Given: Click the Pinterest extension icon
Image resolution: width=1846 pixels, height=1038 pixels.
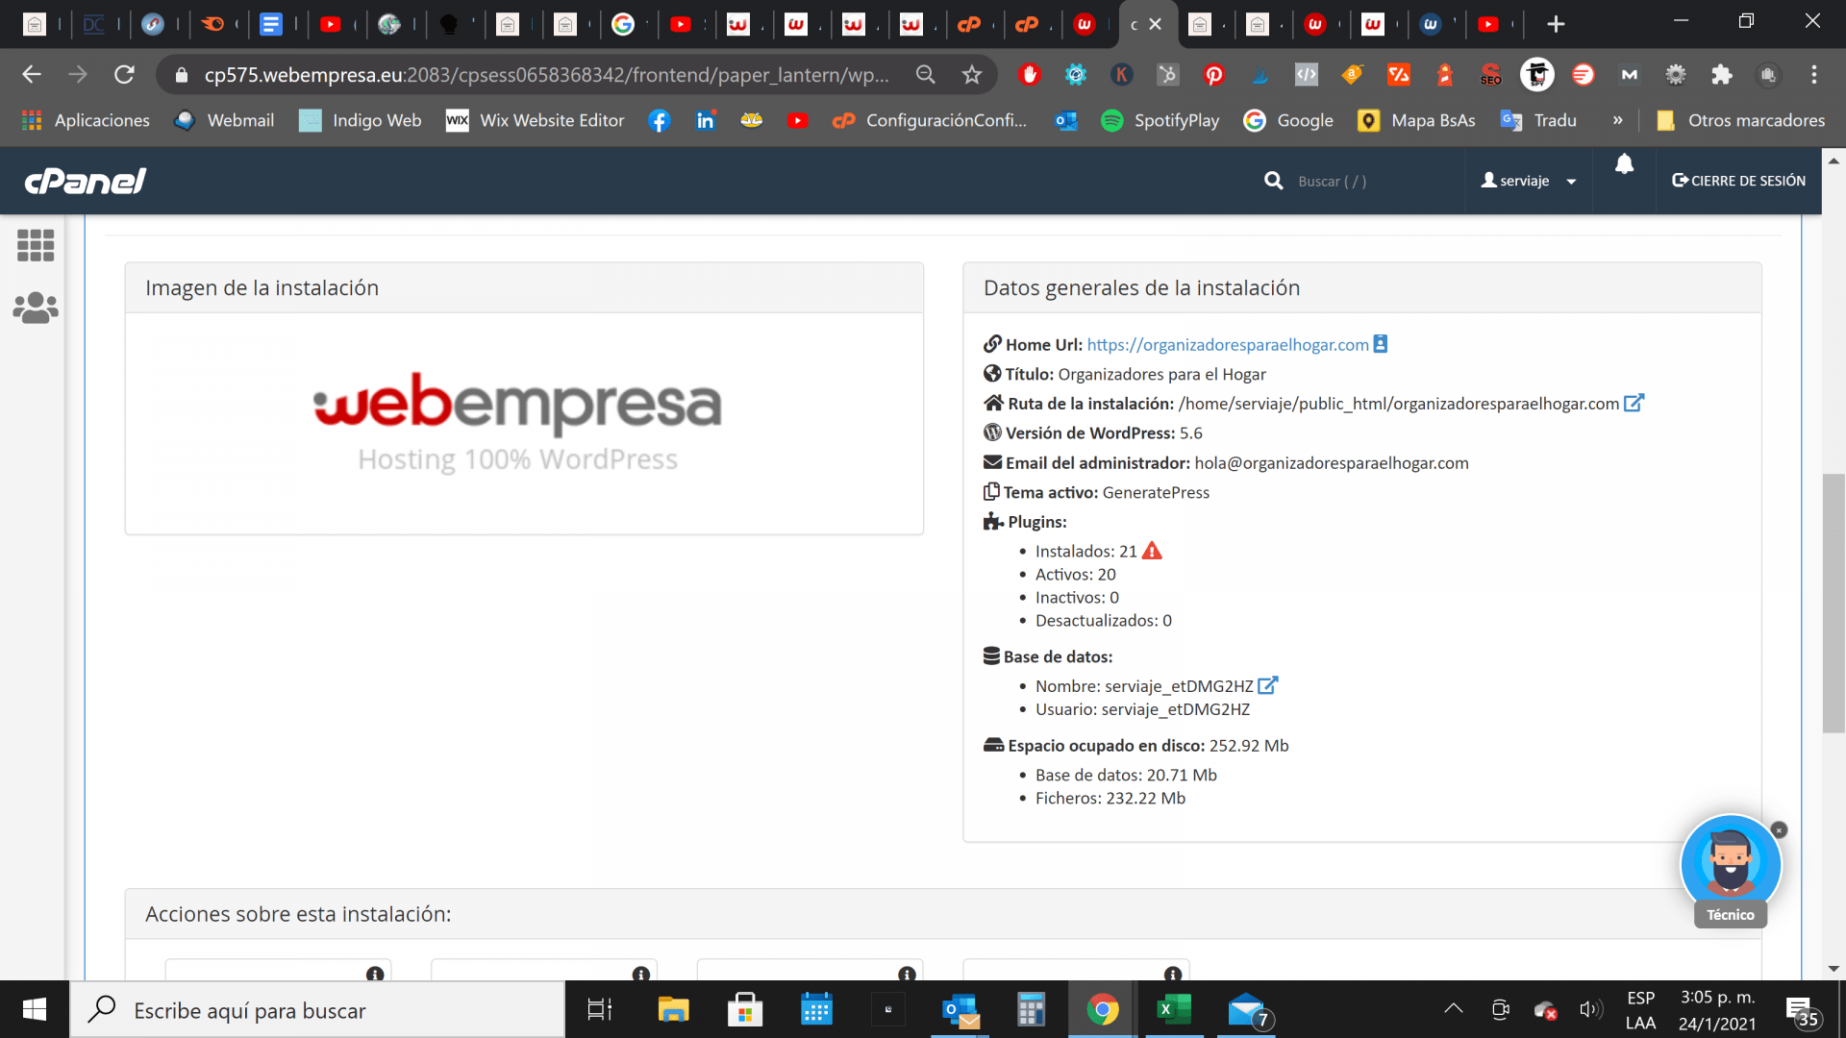Looking at the screenshot, I should click(x=1214, y=74).
